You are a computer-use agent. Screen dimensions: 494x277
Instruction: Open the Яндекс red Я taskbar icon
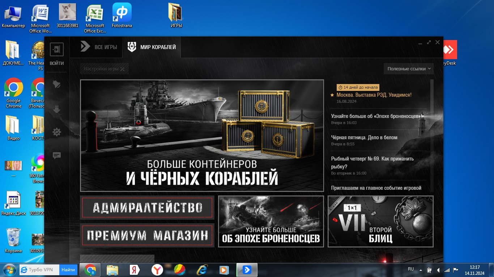pos(135,270)
